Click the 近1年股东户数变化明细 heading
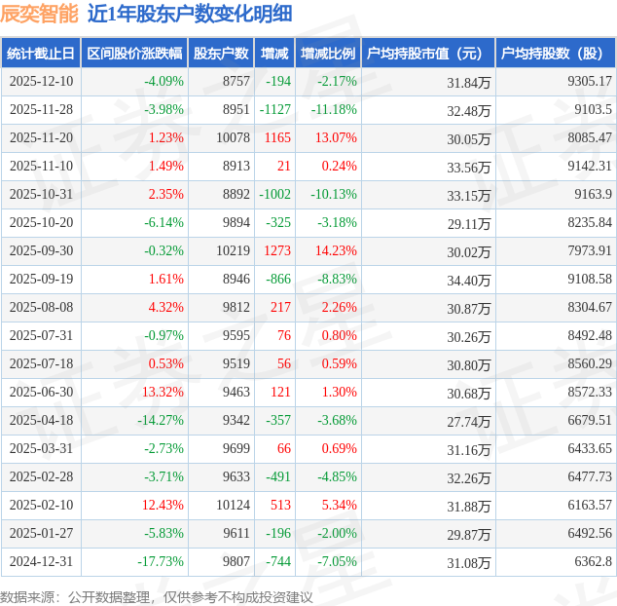The image size is (617, 606). pyautogui.click(x=190, y=14)
